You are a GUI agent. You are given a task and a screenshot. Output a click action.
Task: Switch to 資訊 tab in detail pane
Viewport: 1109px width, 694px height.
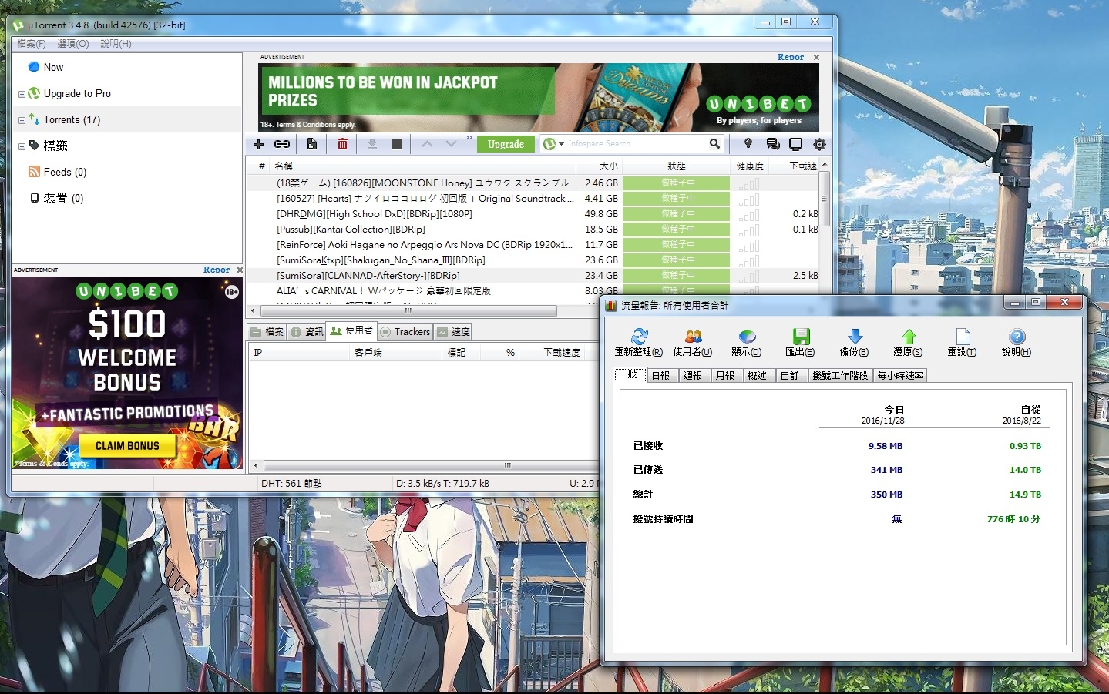pos(307,332)
